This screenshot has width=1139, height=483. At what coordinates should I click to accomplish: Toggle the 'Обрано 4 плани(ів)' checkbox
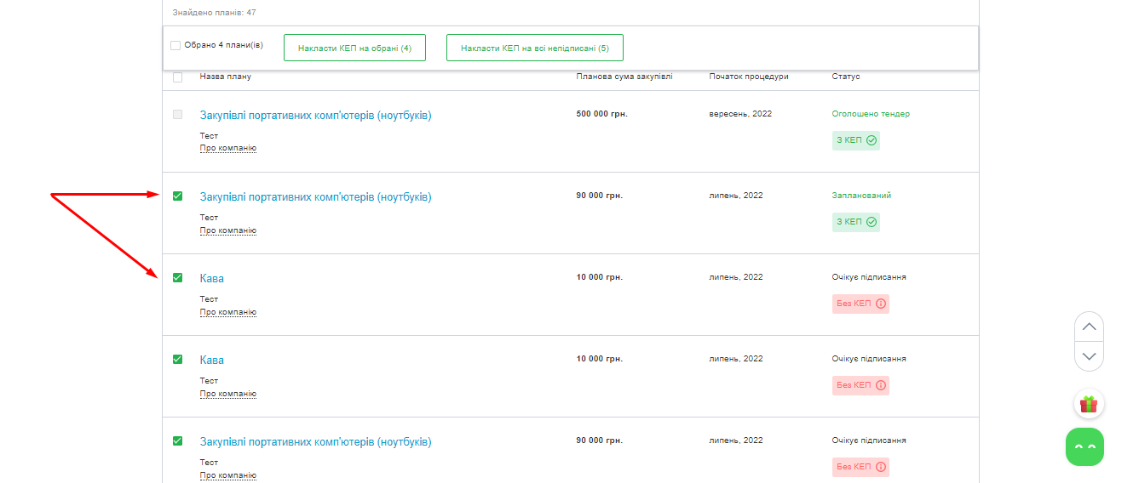(175, 46)
